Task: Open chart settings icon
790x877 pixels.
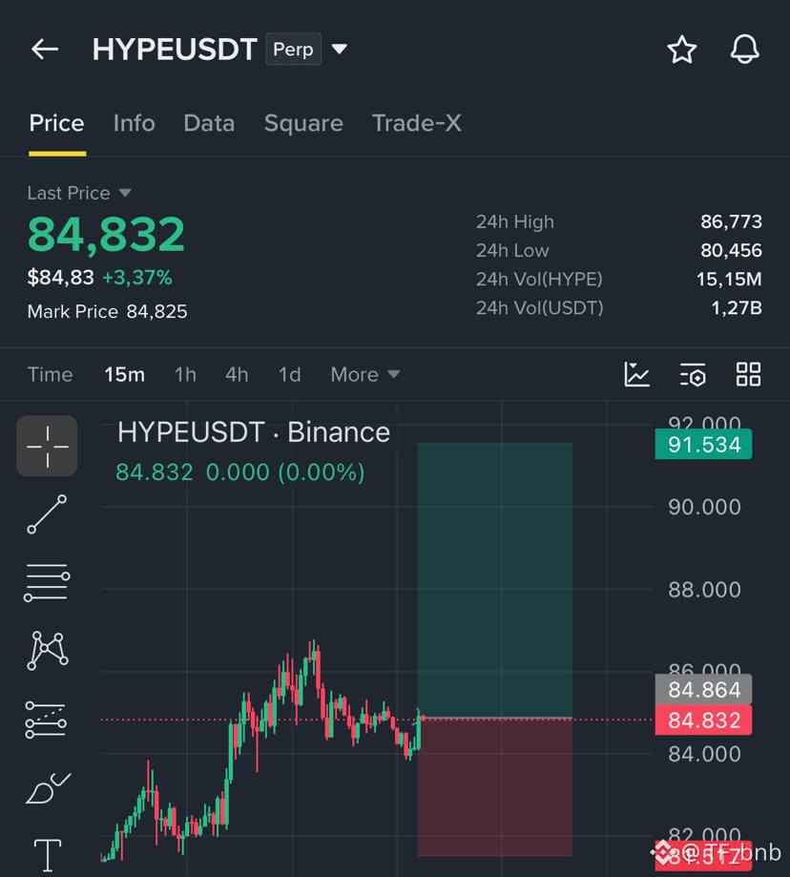Action: 693,374
